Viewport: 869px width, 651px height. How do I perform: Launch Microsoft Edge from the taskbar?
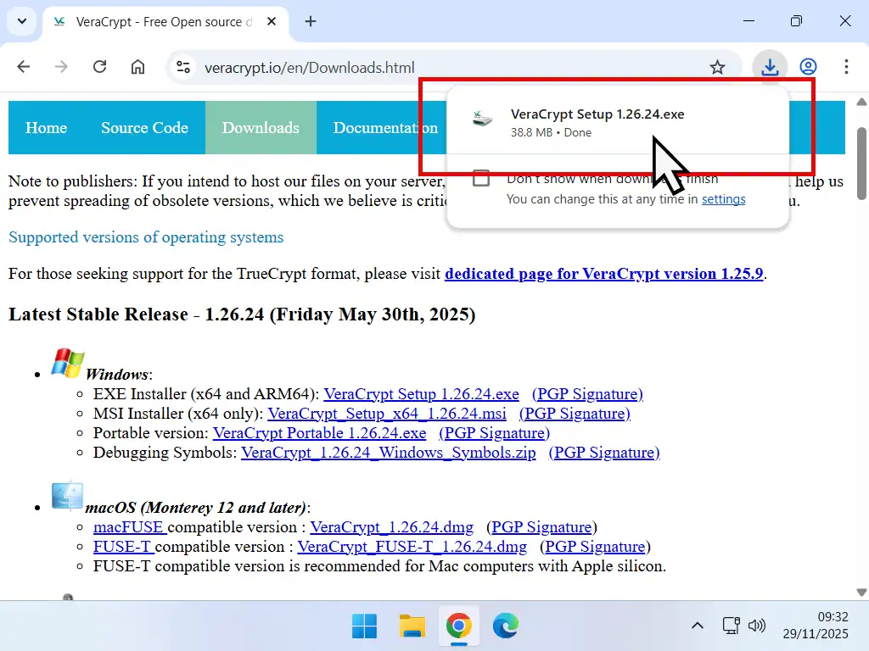[x=506, y=626]
